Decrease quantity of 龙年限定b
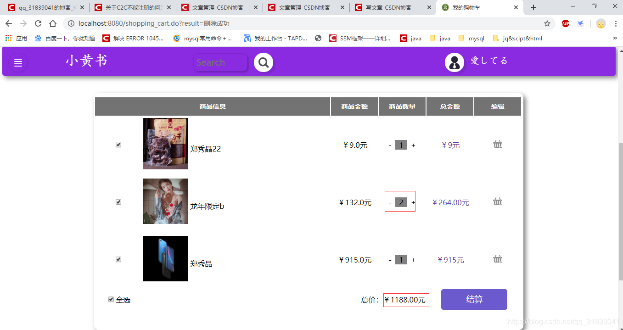The height and width of the screenshot is (330, 623). pyautogui.click(x=390, y=202)
